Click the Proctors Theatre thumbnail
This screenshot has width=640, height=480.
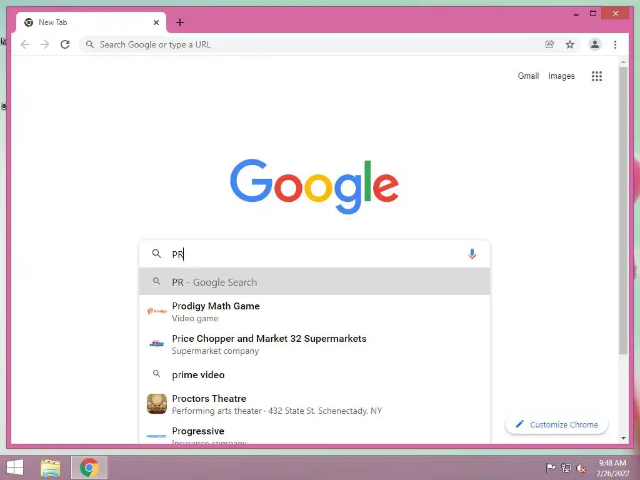[157, 404]
